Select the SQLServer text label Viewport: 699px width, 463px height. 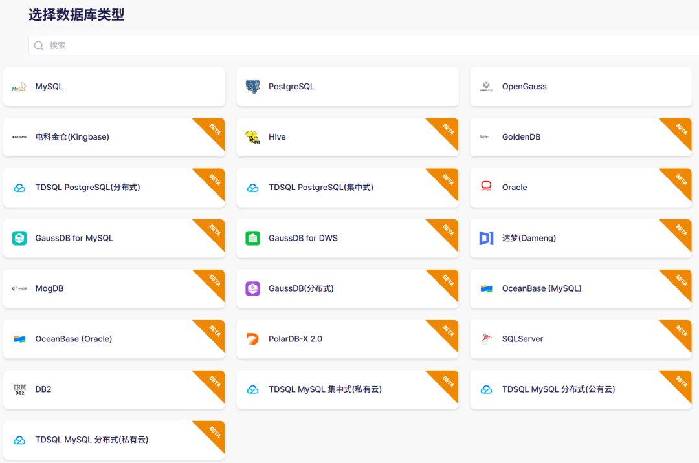(x=522, y=339)
